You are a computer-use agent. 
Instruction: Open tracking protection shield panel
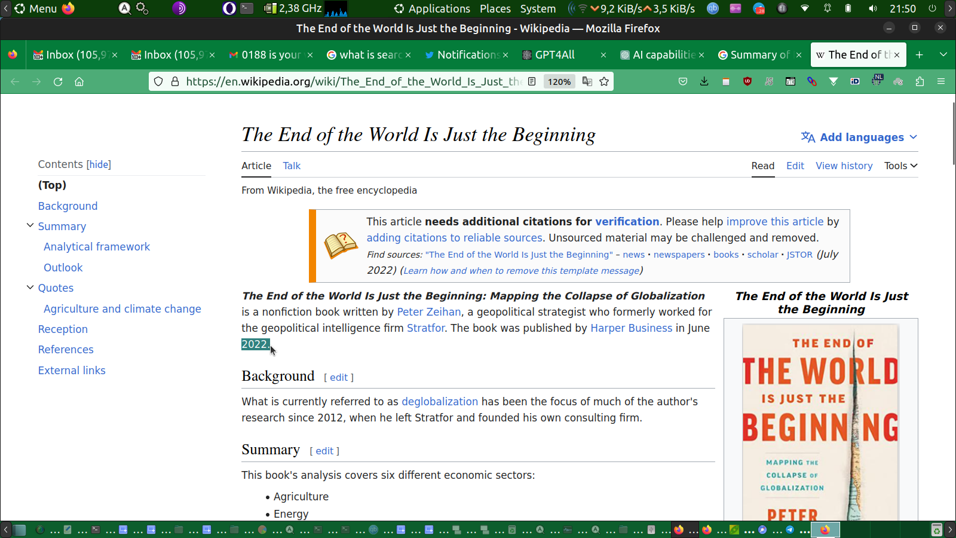pos(158,81)
